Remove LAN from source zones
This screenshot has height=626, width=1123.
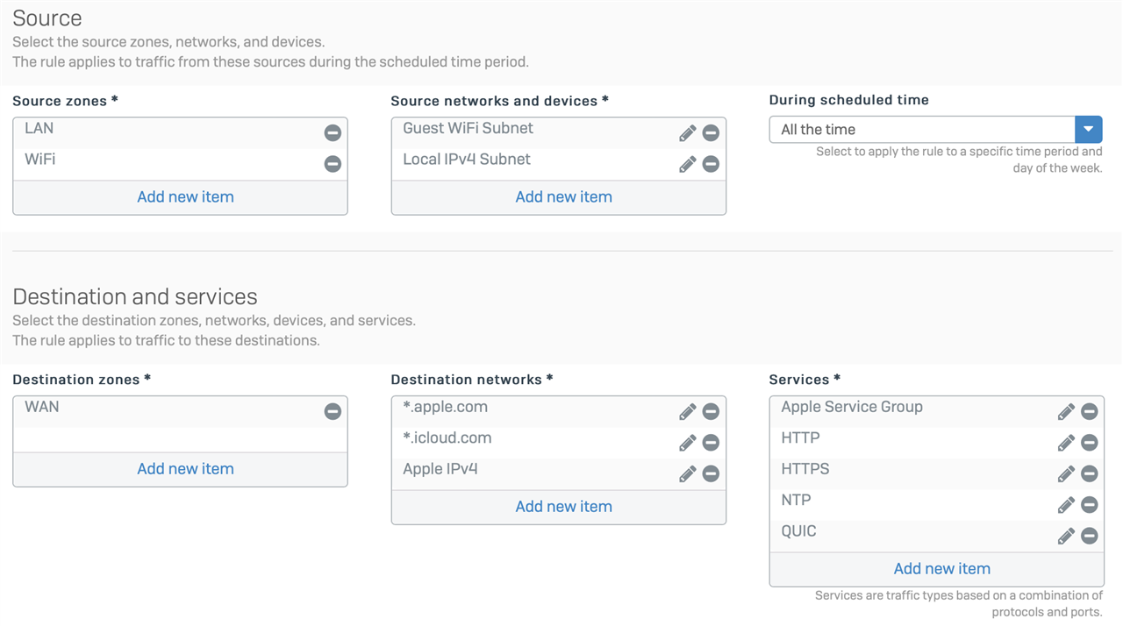(x=333, y=132)
